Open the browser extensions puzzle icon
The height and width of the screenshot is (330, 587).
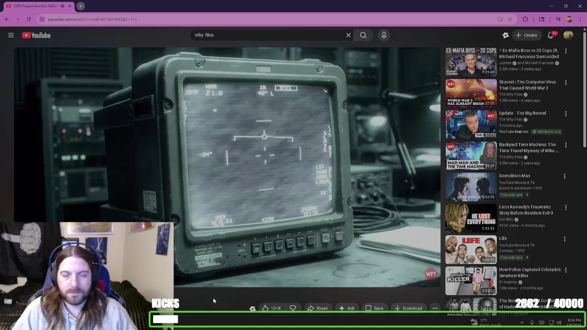click(x=526, y=19)
